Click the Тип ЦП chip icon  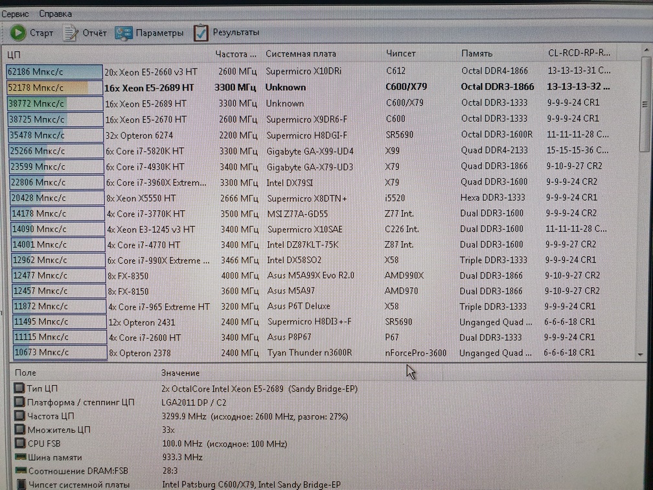19,388
